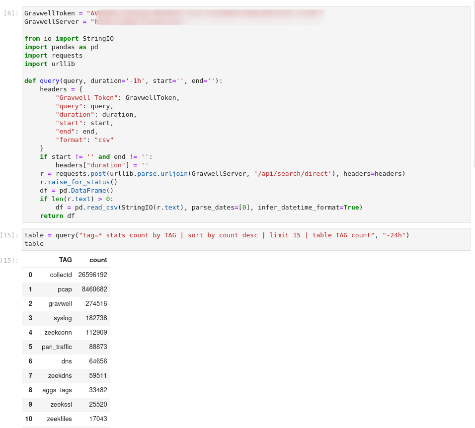
Task: Click the TAG column header
Action: click(66, 260)
